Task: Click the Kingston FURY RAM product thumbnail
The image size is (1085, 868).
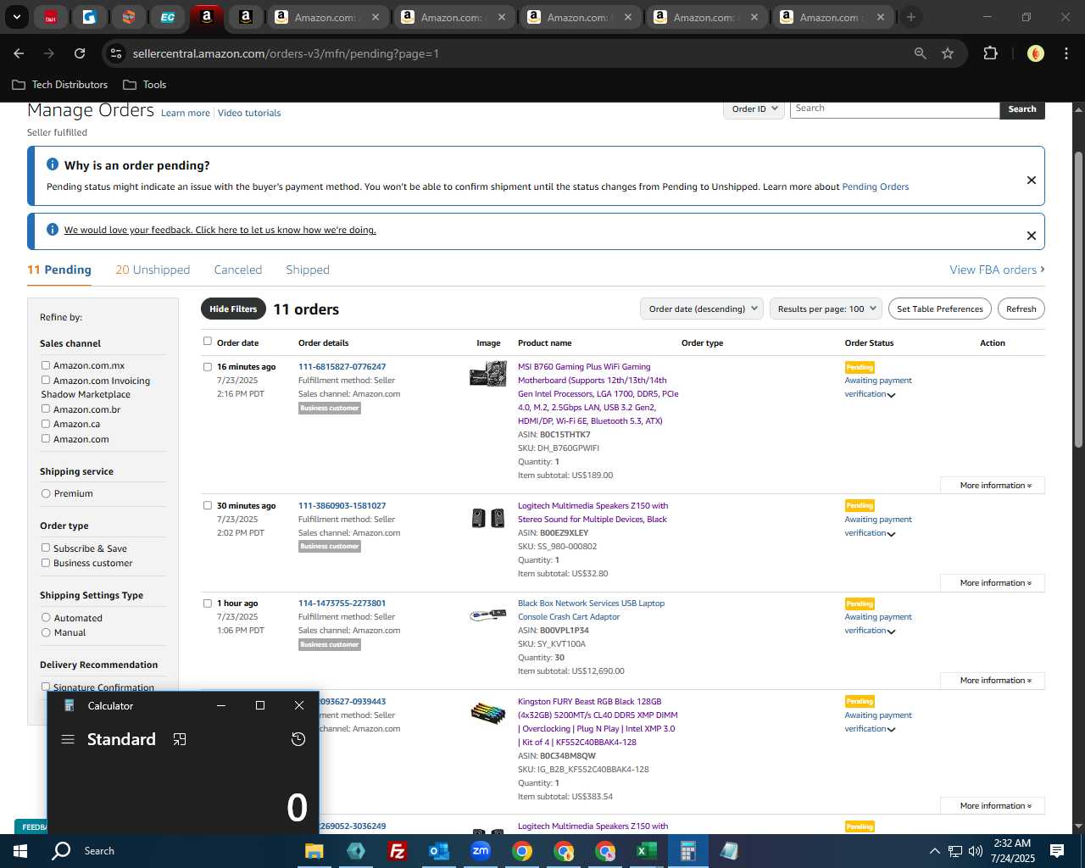Action: click(x=488, y=712)
